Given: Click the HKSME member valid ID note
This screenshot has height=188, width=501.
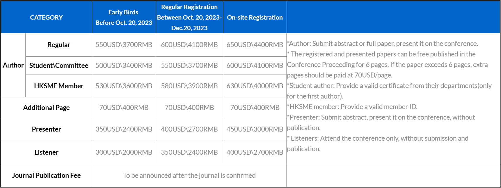Looking at the screenshot, I should [352, 107].
